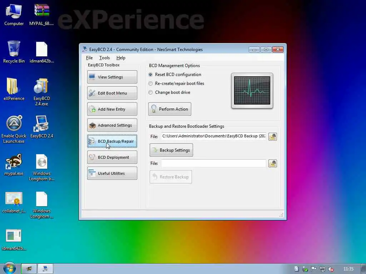The height and width of the screenshot is (274, 366).
Task: Open the File menu
Action: pos(89,58)
